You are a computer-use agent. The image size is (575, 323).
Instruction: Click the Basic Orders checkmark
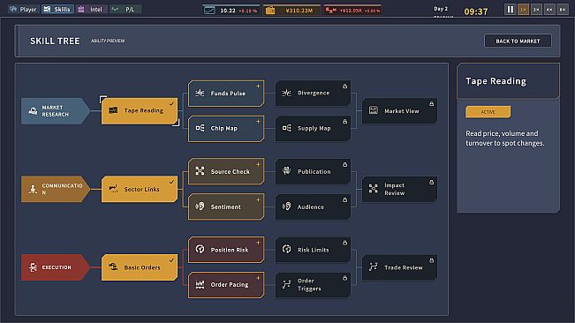click(171, 260)
